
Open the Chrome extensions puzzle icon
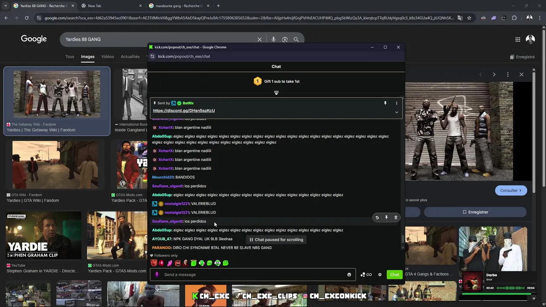514,18
